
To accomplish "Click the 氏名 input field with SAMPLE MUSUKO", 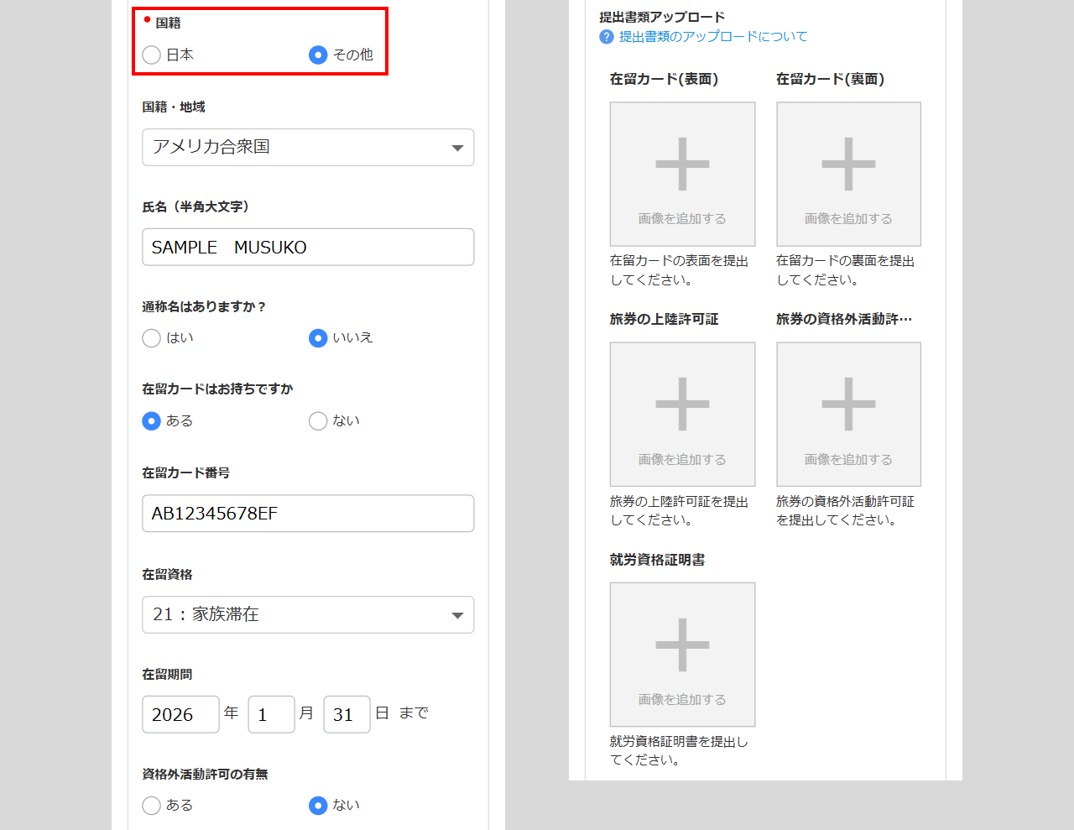I will 308,248.
